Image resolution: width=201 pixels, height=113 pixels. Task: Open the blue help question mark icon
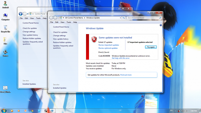click(x=161, y=25)
